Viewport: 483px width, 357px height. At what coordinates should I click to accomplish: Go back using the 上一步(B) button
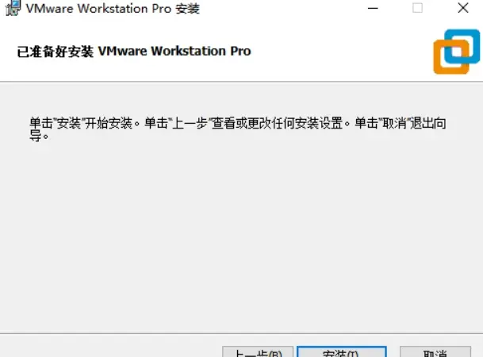click(258, 352)
